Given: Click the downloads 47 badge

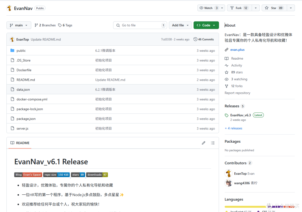Looking at the screenshot, I should 97,175.
